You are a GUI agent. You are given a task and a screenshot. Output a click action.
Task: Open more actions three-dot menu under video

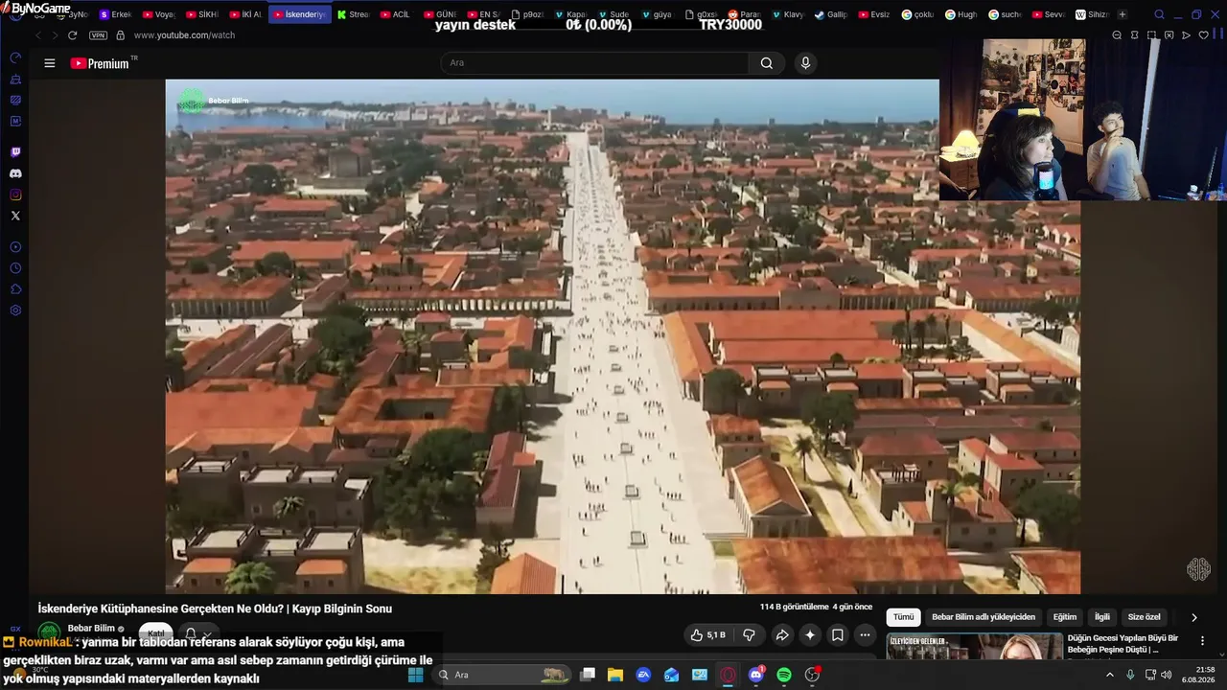click(x=866, y=635)
